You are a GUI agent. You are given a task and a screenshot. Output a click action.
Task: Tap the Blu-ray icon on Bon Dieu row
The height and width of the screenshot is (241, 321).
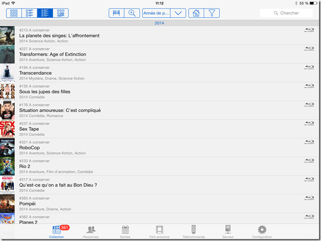(309, 179)
